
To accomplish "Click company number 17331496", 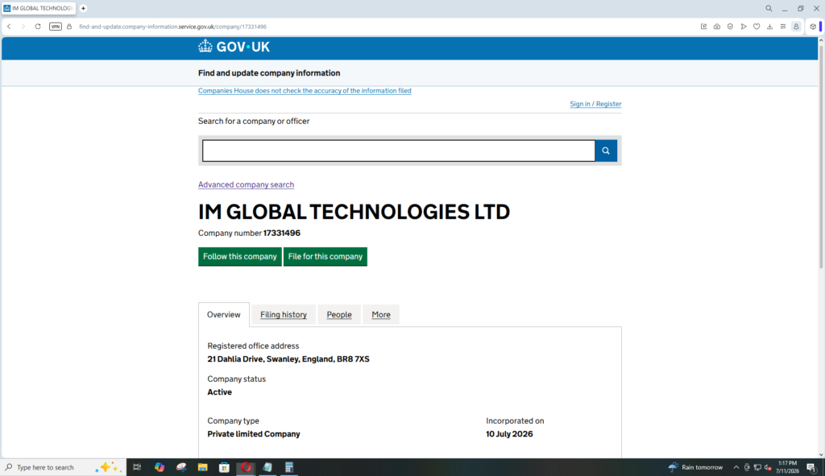I will [x=281, y=233].
